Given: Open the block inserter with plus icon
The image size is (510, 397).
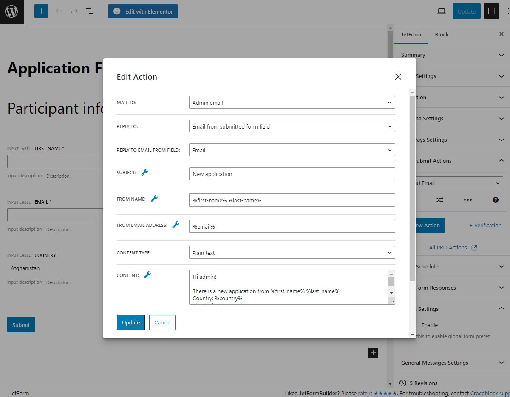Looking at the screenshot, I should 41,11.
